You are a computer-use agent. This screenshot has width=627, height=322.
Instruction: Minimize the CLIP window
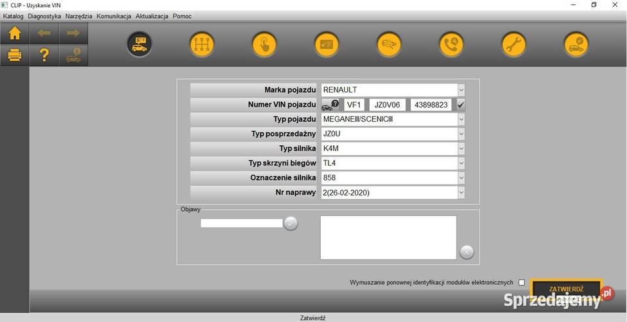[574, 5]
